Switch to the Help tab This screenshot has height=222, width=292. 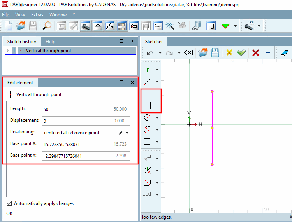click(x=50, y=42)
